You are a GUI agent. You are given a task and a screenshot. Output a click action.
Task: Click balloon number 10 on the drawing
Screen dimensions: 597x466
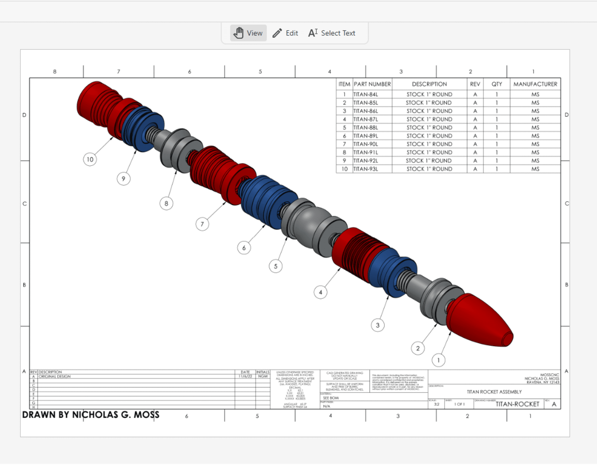click(90, 159)
